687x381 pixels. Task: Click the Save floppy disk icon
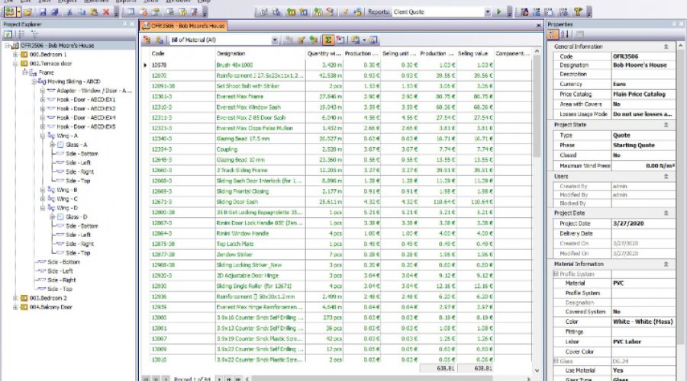point(43,11)
